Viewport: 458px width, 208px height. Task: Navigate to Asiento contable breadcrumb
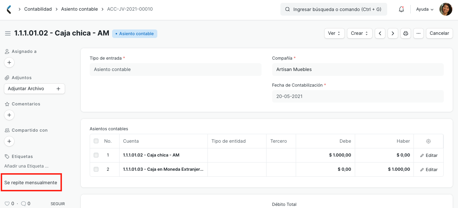click(79, 9)
